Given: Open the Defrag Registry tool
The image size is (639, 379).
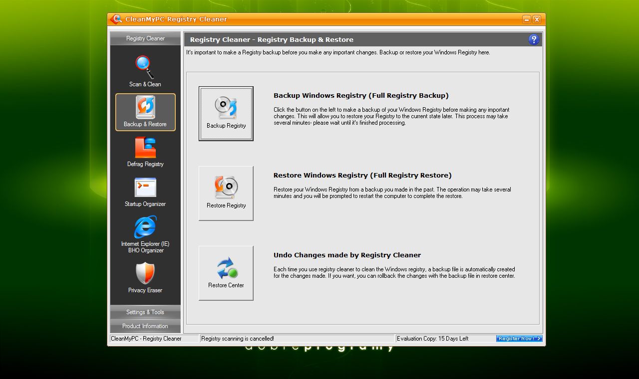Looking at the screenshot, I should click(x=145, y=152).
